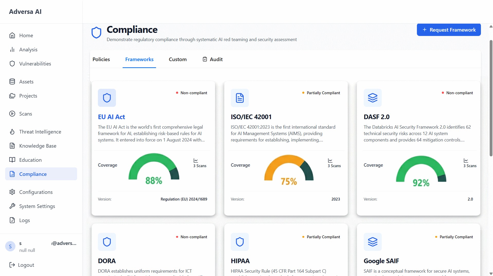The image size is (493, 276).
Task: Click the 75% coverage gauge on ISO/IEC 42001
Action: tap(288, 172)
